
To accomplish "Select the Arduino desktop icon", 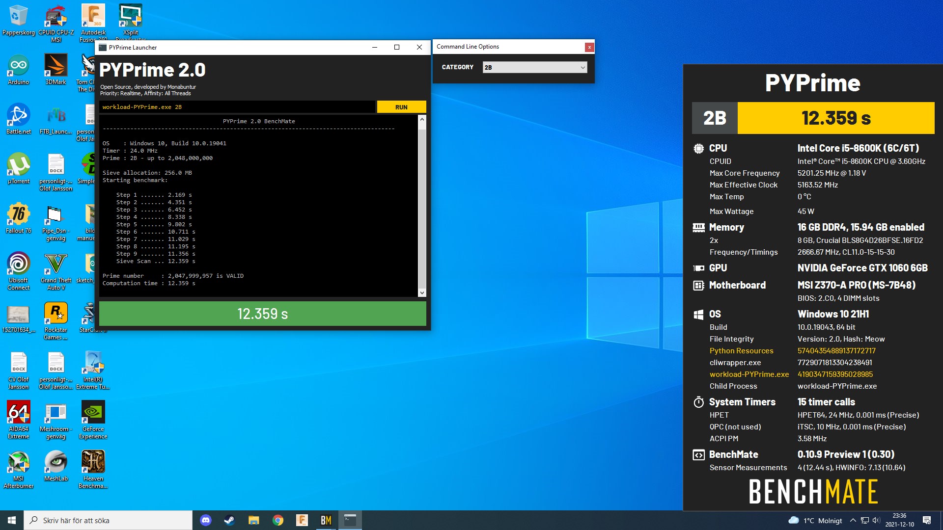I will pos(19,70).
